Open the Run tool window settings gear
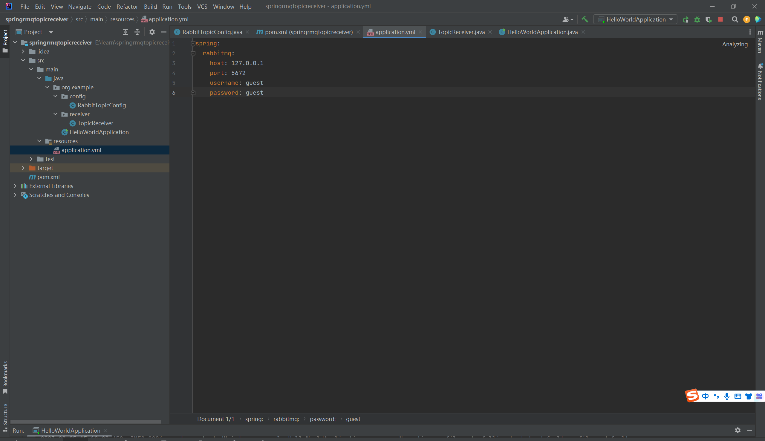This screenshot has width=765, height=441. (x=738, y=430)
